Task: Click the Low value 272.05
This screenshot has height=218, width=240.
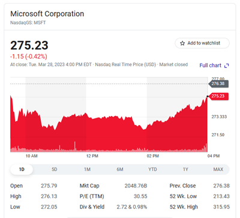Action: click(49, 207)
